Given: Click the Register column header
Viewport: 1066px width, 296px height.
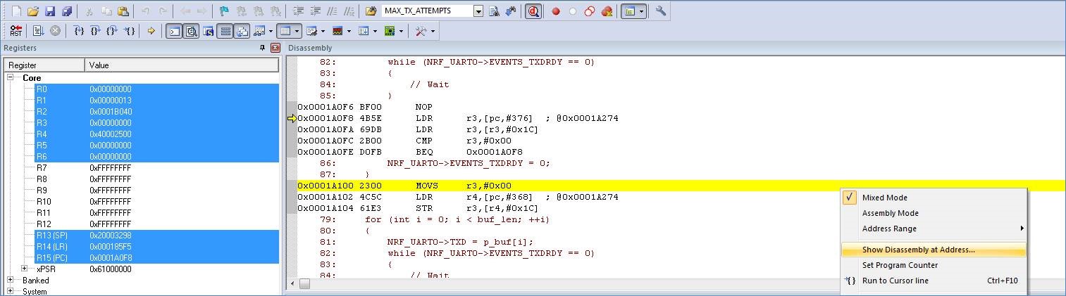Looking at the screenshot, I should [x=44, y=65].
